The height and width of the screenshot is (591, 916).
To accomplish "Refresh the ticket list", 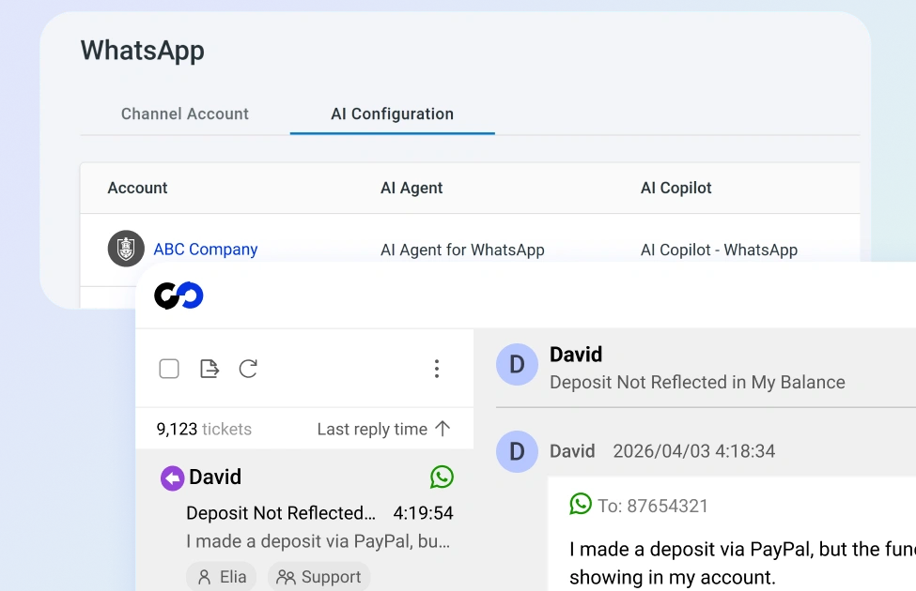I will (248, 369).
